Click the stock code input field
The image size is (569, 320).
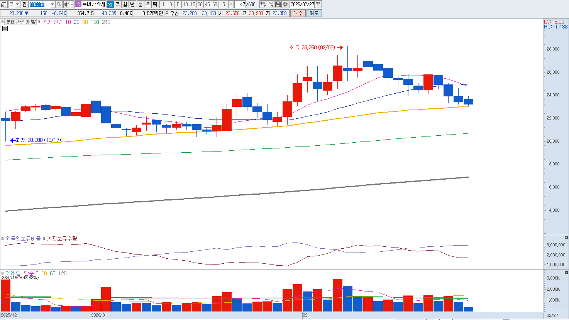tap(39, 4)
